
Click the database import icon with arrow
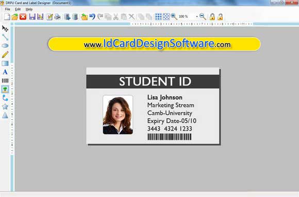pyautogui.click(x=67, y=17)
